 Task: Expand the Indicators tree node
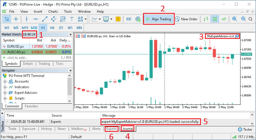point(5,87)
